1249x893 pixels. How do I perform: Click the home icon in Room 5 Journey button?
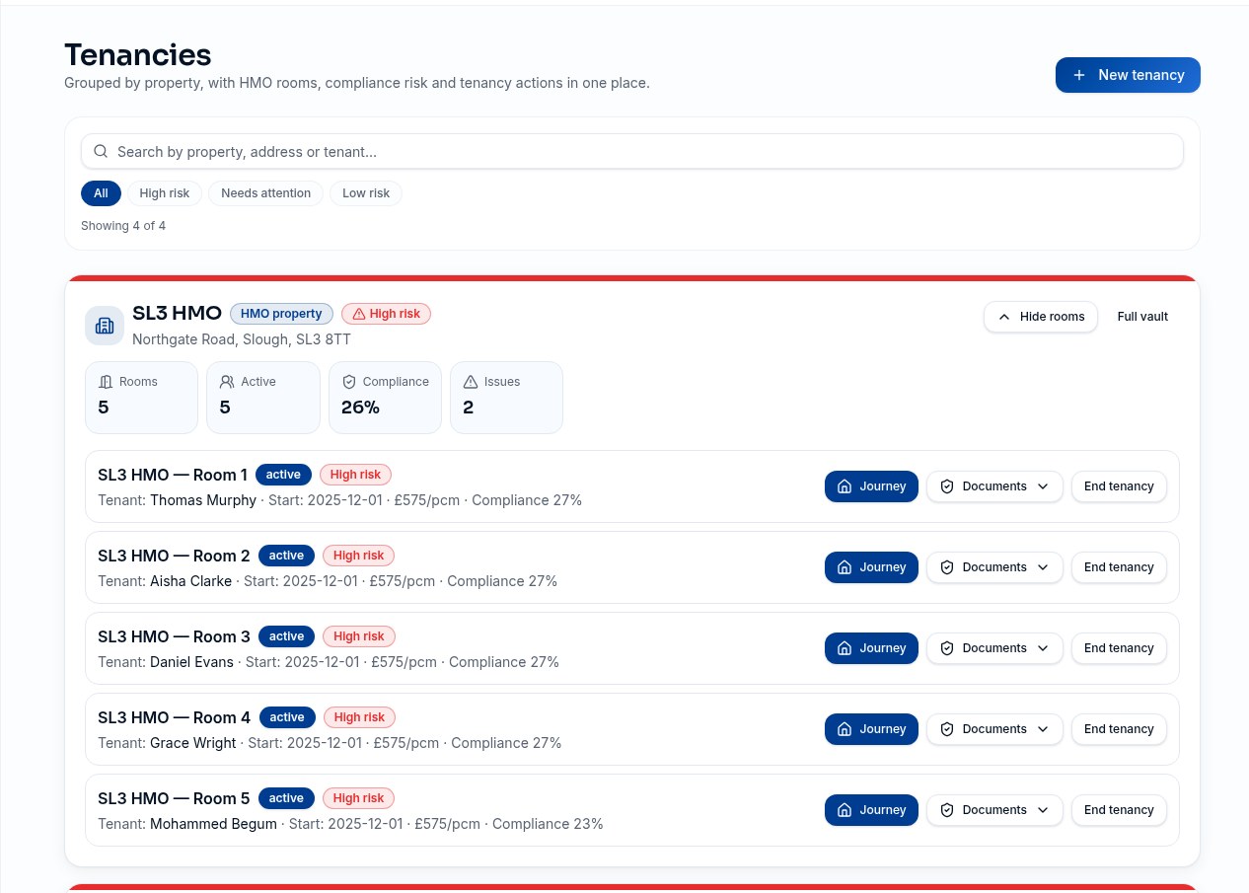[x=845, y=810]
